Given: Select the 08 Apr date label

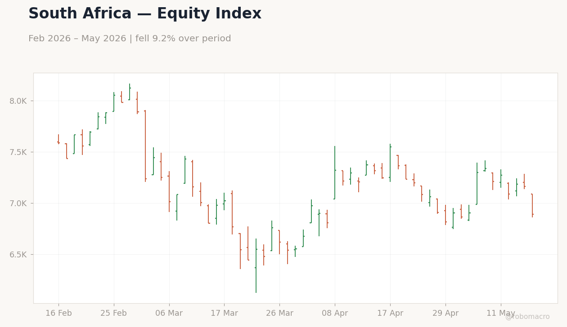Looking at the screenshot, I should 335,314.
